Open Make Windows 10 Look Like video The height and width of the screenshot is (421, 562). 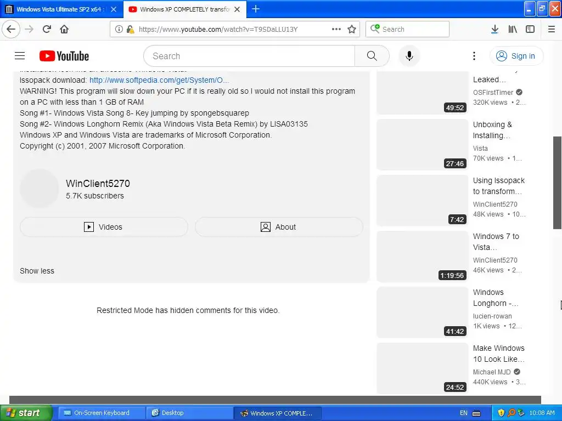[498, 354]
